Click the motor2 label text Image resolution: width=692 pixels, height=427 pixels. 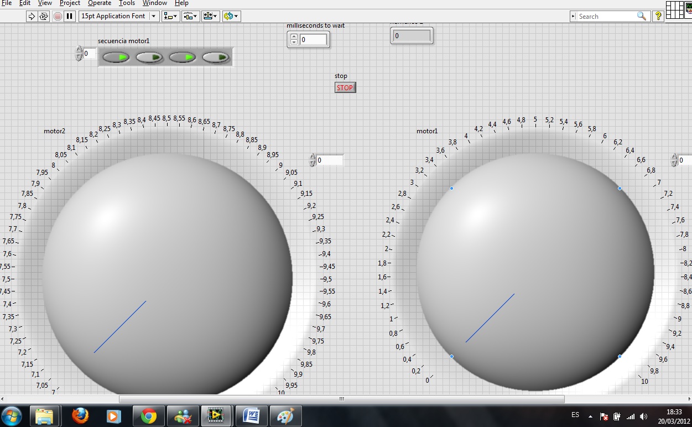point(54,131)
